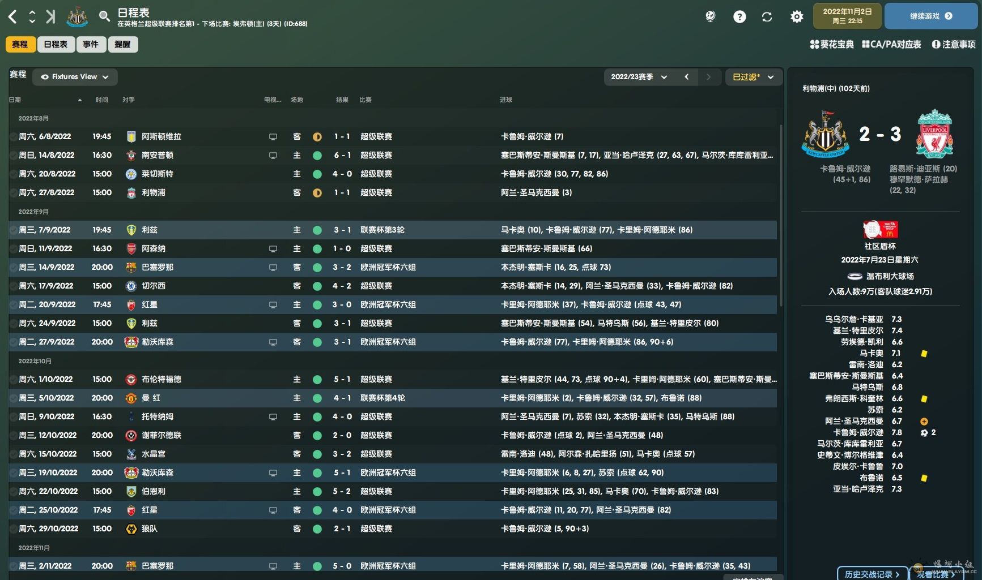
Task: Click the skip-forward arrow icon
Action: pyautogui.click(x=50, y=17)
